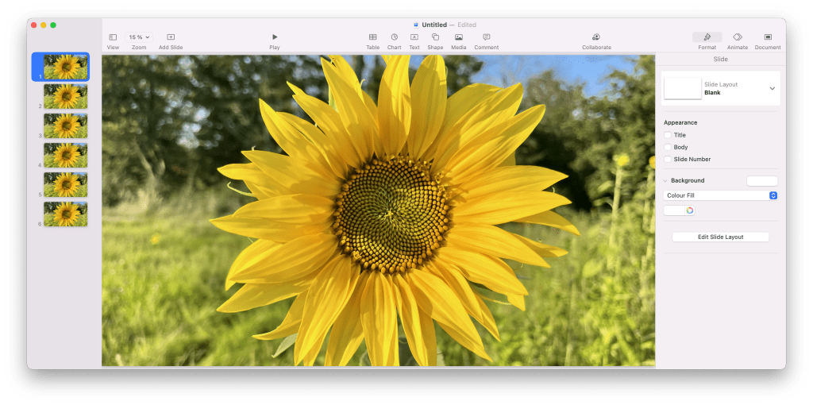The image size is (813, 405).
Task: Click the Edit Slide Layout button
Action: 720,237
